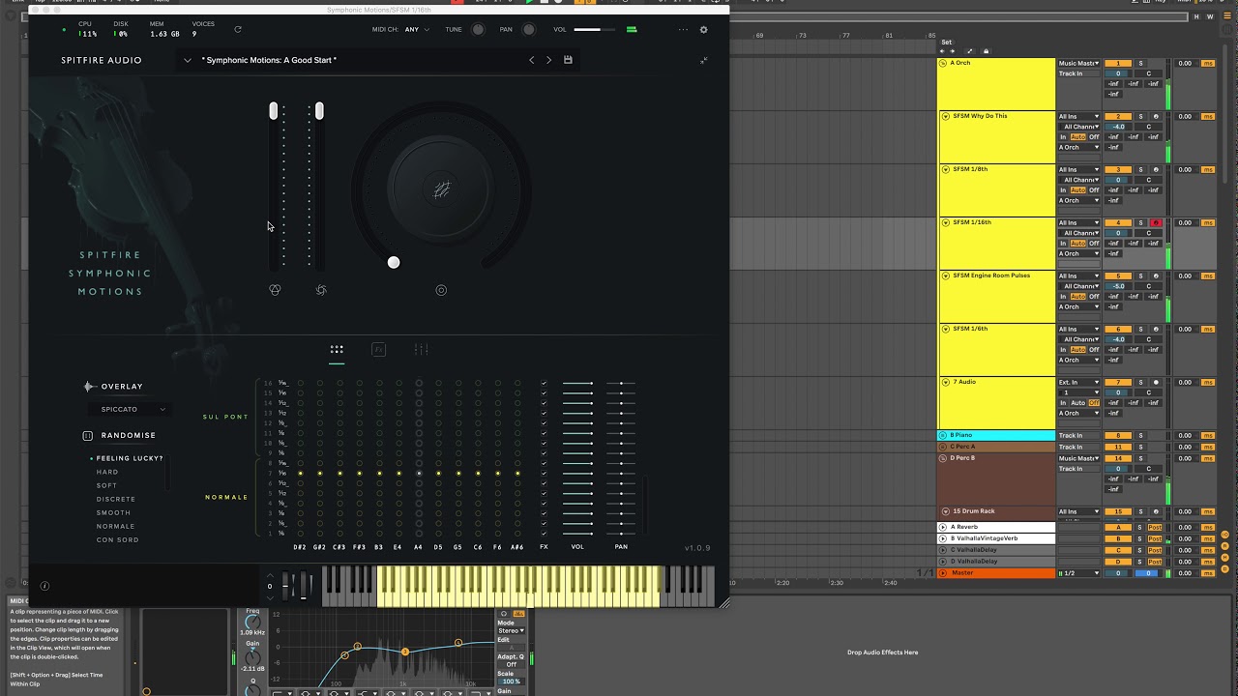Image resolution: width=1238 pixels, height=696 pixels.
Task: Toggle FX checkbox for row 16
Action: pyautogui.click(x=544, y=383)
